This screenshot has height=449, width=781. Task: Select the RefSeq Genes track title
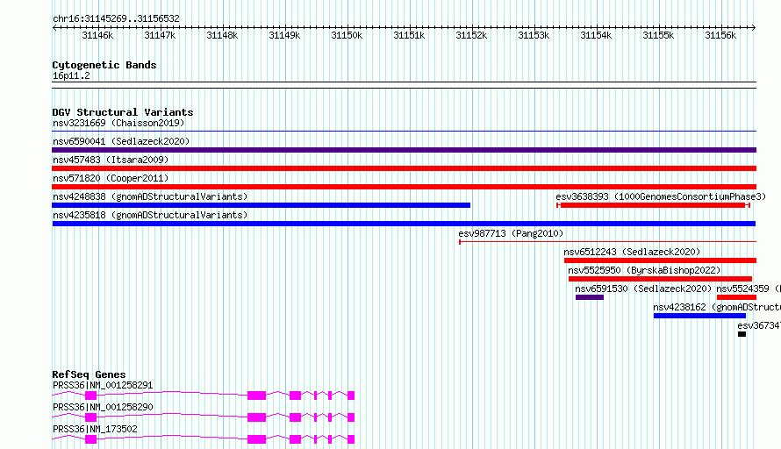(89, 374)
